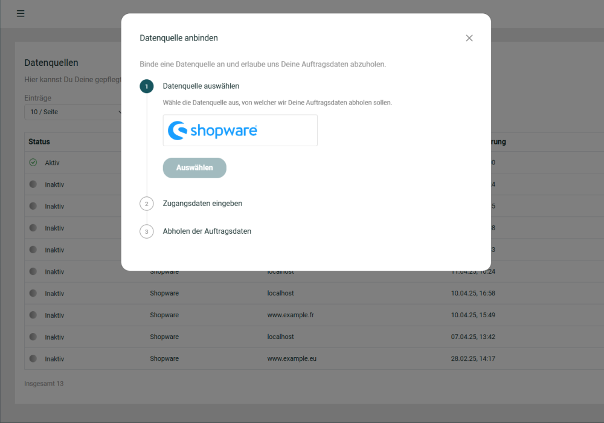Click "Shopware" in the www.example.eu row
The image size is (604, 423).
[164, 359]
